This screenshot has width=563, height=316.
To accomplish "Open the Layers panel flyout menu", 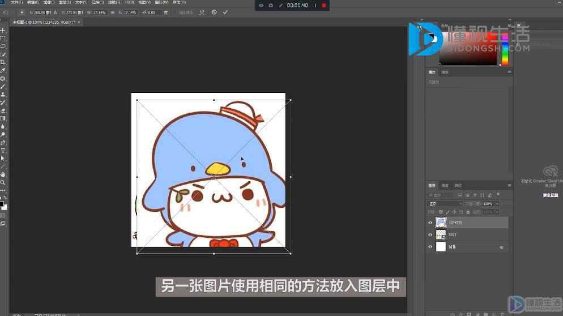I will click(x=509, y=185).
